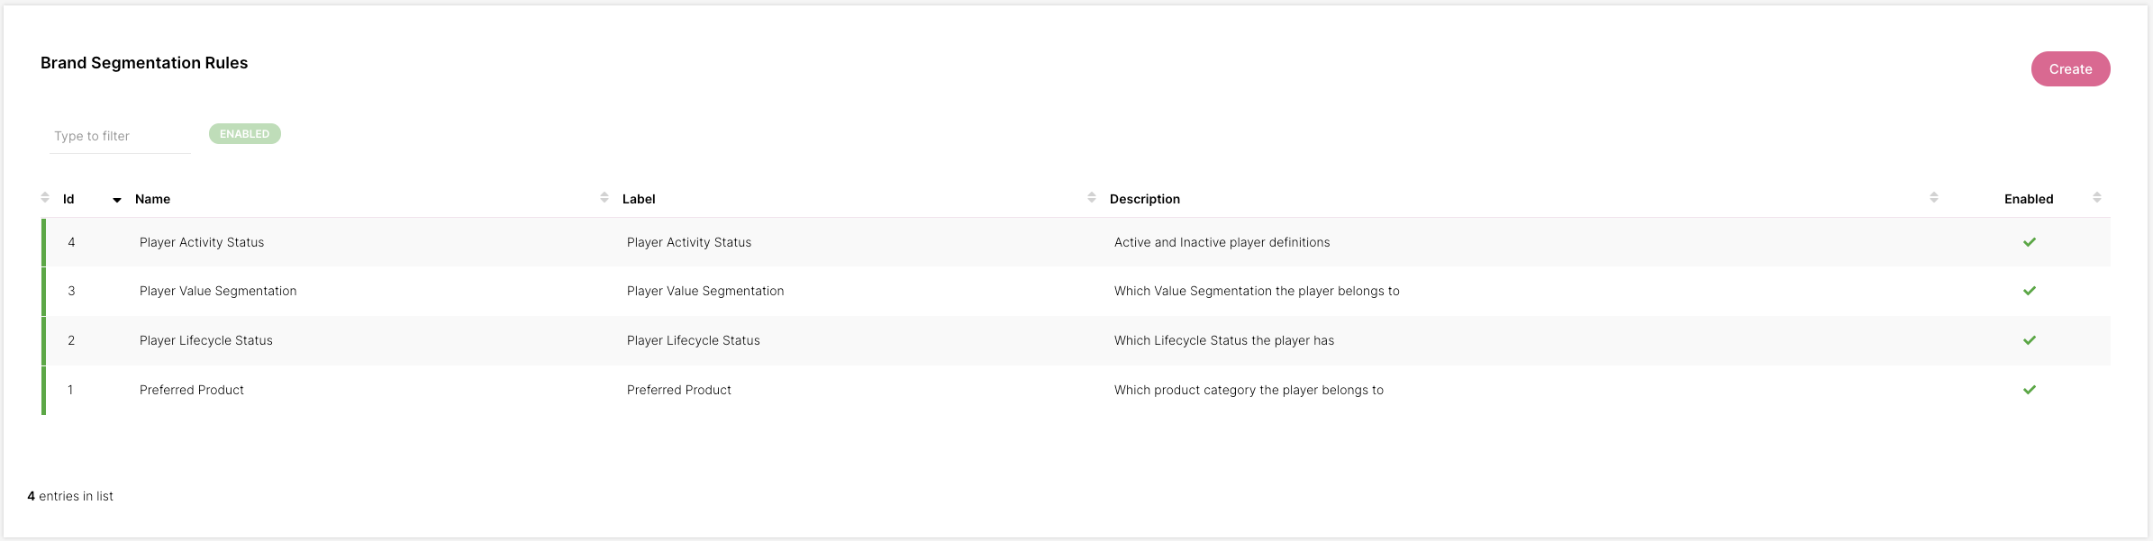Focus the Type to filter field
2153x541 pixels.
(120, 136)
